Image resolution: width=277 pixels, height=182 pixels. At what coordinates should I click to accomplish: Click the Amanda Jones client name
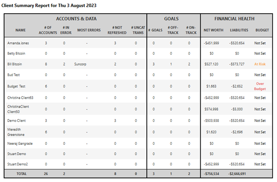18,43
